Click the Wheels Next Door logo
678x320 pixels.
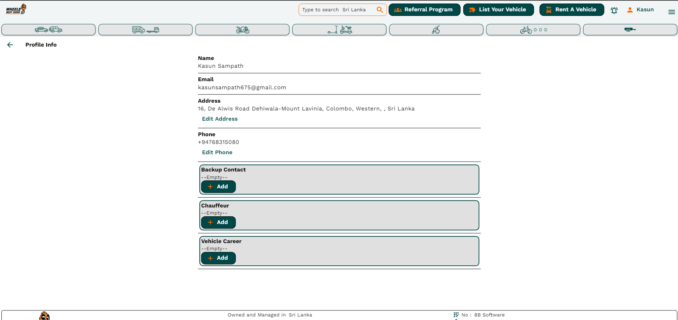pos(16,9)
